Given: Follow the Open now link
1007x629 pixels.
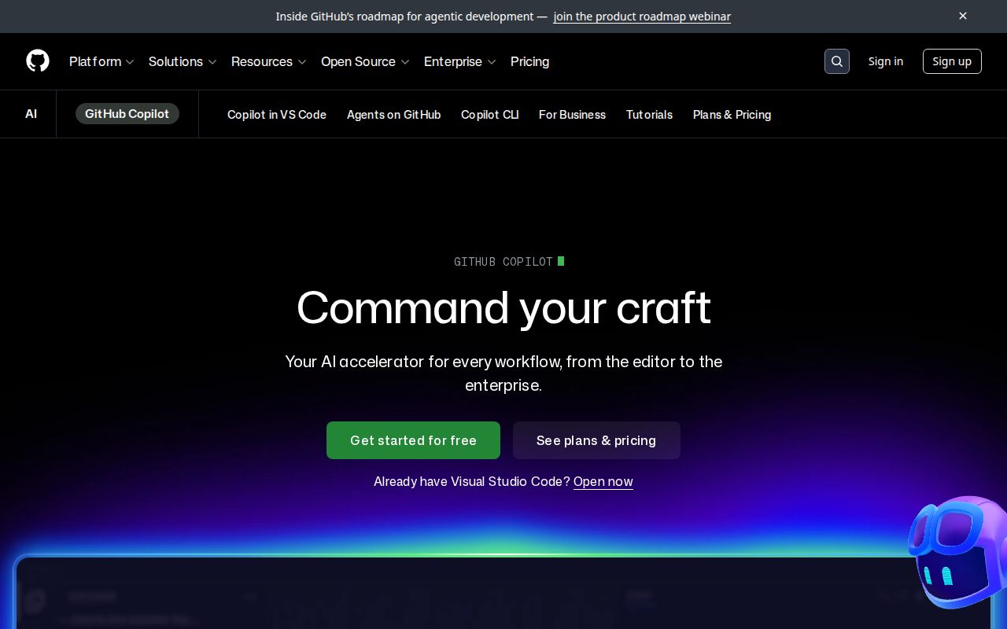Looking at the screenshot, I should 603,481.
